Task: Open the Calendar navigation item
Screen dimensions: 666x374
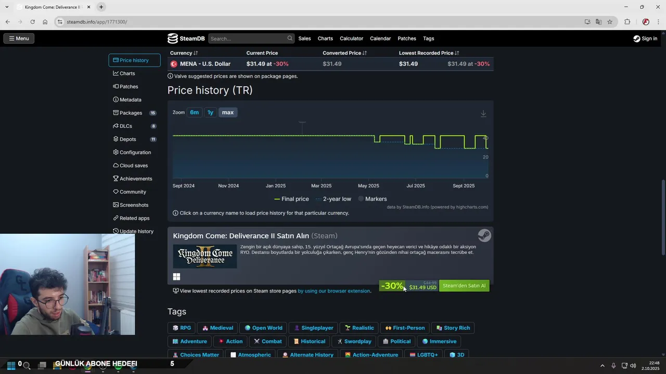Action: click(x=380, y=38)
